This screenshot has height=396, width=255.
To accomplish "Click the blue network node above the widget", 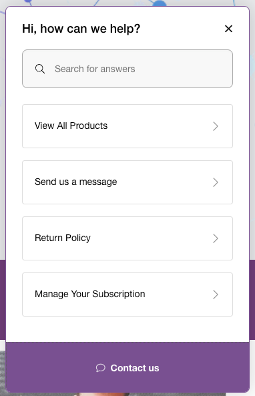I will (x=160, y=3).
